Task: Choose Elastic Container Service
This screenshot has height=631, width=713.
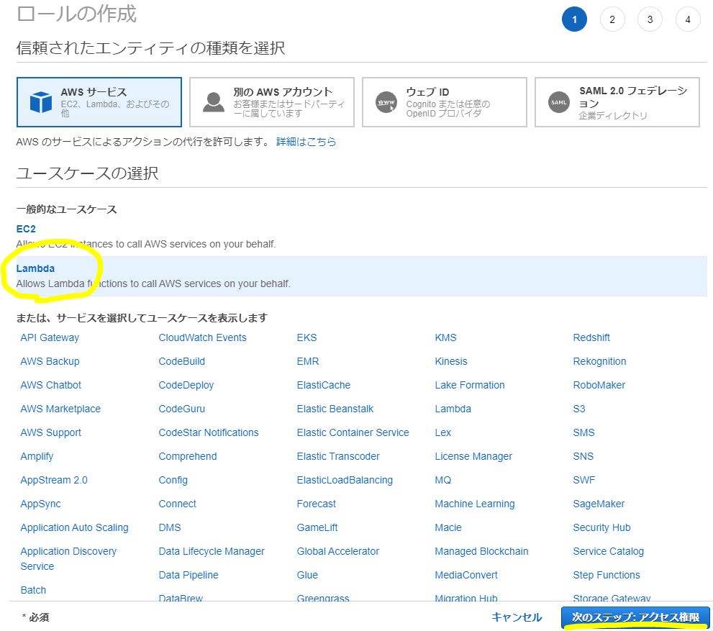Action: pos(353,432)
